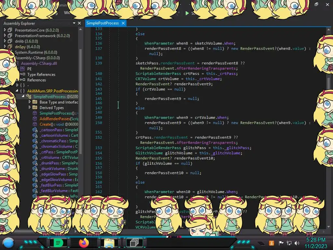
Task: Click the _drunkPass field icon
Action: coord(35,163)
